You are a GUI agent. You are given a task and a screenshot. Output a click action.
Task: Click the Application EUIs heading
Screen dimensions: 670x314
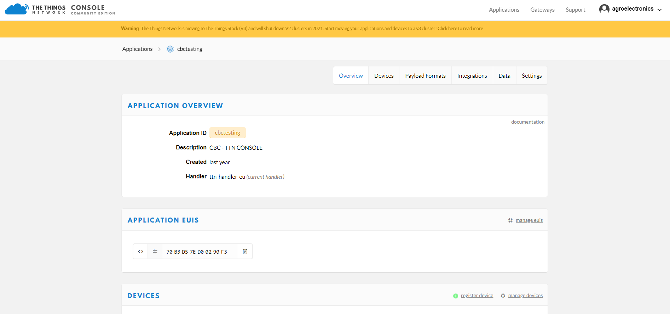tap(163, 220)
